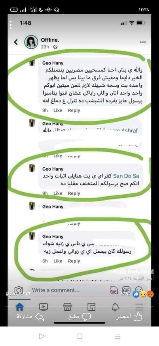Tap the back arrow beside Offline profile
This screenshot has height=346, width=159.
click(x=16, y=42)
